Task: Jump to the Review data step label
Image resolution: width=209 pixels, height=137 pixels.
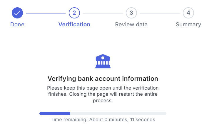Action: pos(131,24)
